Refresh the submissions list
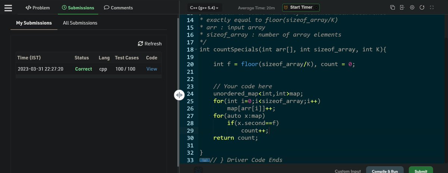Viewport: 448px width, 173px height. point(150,44)
